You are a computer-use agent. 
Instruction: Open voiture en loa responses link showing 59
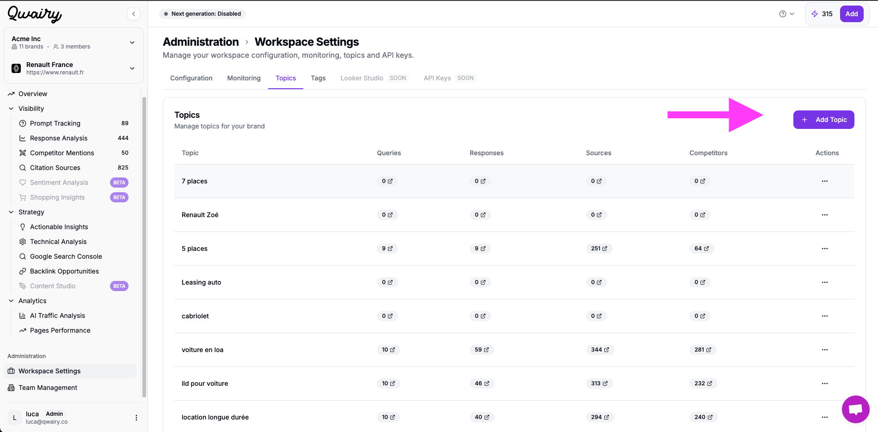(x=481, y=350)
